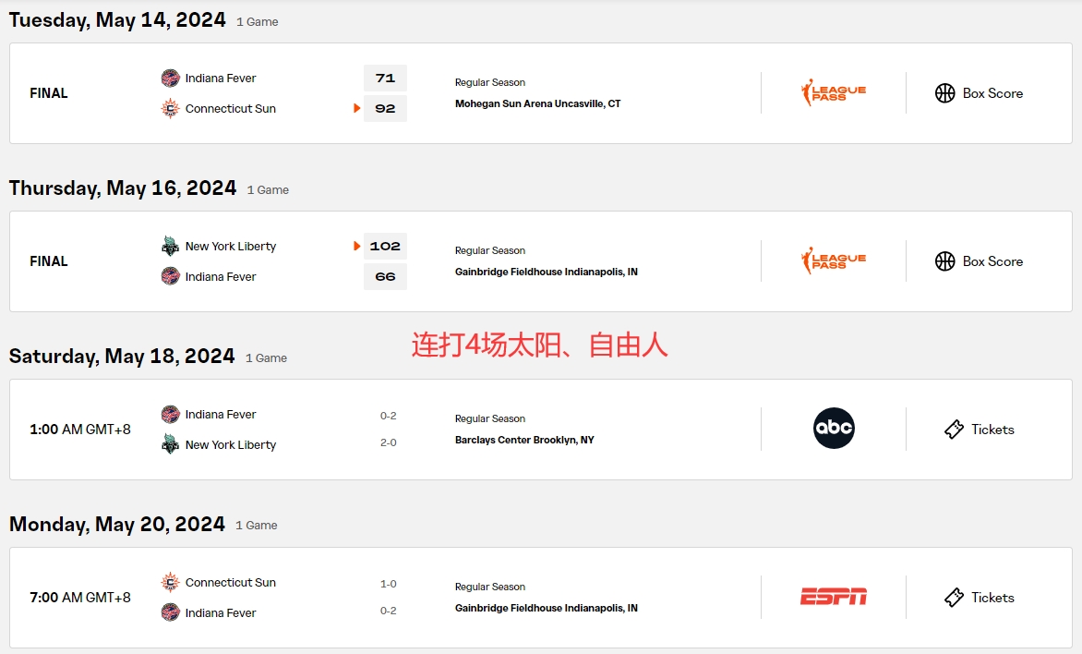Screen dimensions: 1082x654
Task: Click ticket icon for May 18 game
Action: point(954,430)
